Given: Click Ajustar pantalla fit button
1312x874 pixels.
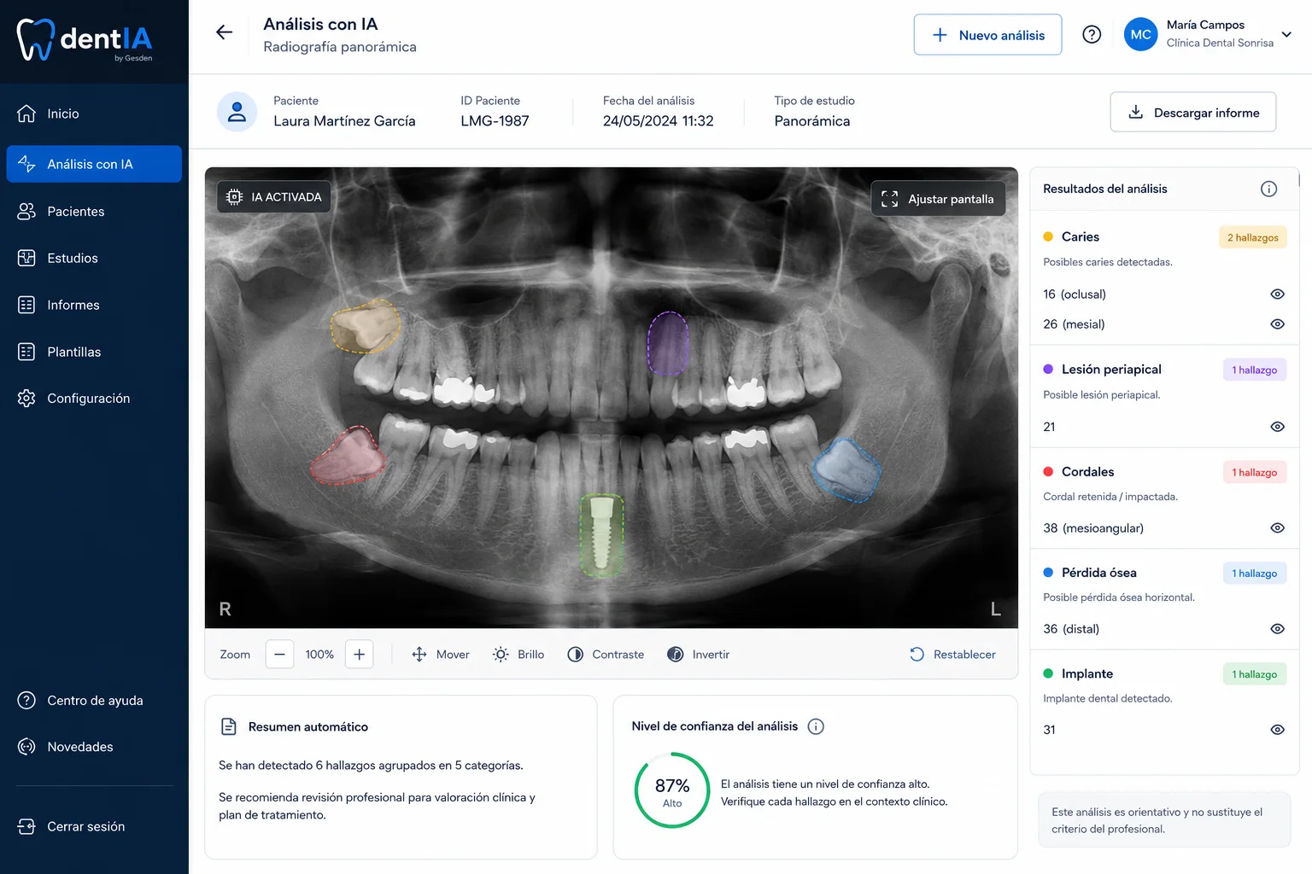Looking at the screenshot, I should (x=938, y=199).
